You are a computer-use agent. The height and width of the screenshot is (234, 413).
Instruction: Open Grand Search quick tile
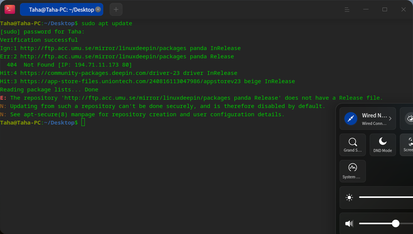coord(353,145)
